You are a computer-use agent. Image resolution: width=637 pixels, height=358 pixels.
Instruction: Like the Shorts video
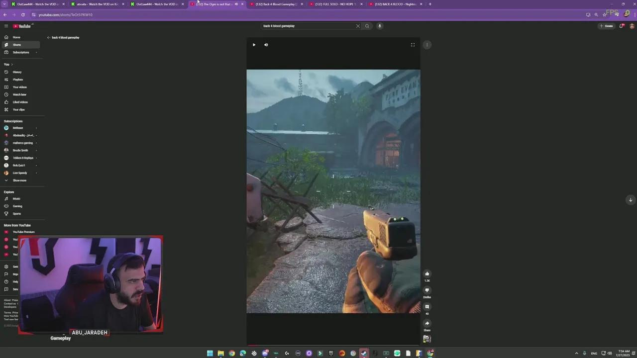427,274
